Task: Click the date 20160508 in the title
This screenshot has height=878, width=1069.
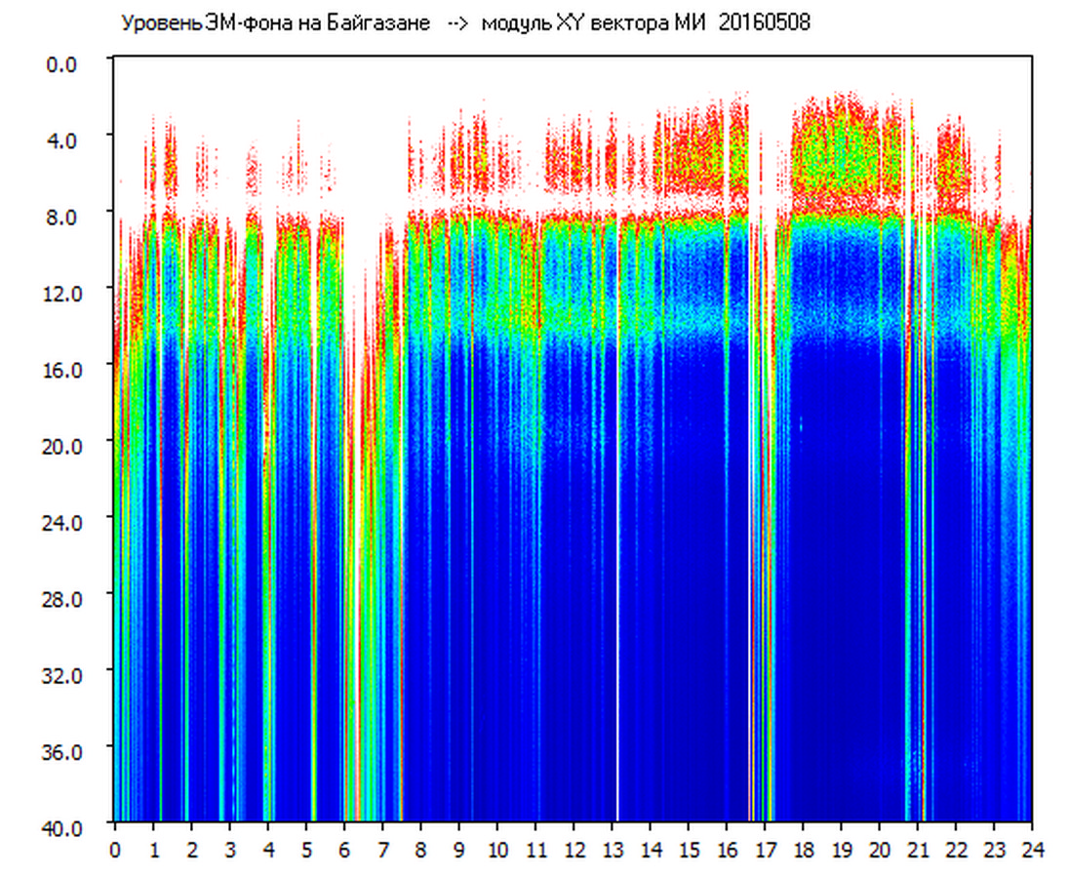Action: (763, 23)
